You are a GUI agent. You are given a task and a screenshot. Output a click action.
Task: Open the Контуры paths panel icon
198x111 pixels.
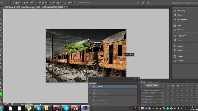pos(175,61)
